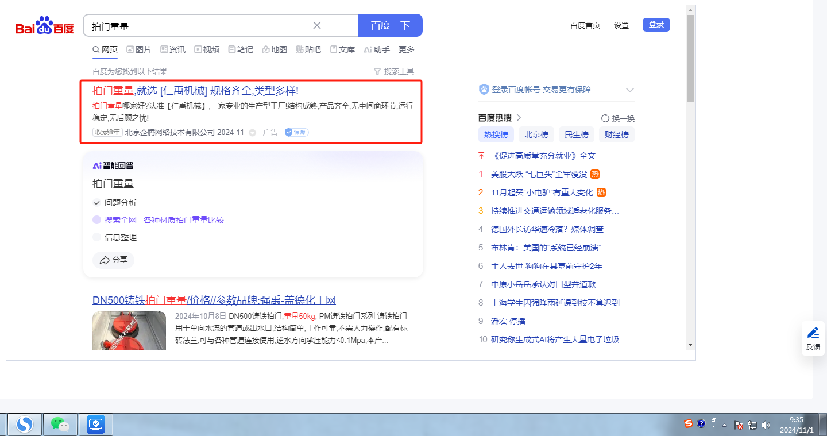Image resolution: width=827 pixels, height=436 pixels.
Task: Open WeChat from the taskbar
Action: click(x=60, y=425)
